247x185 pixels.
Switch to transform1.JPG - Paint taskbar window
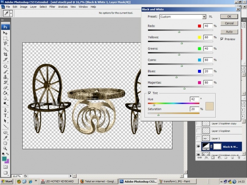[177, 181]
